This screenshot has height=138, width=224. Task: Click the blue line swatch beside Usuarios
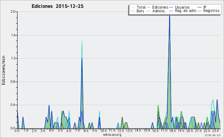tap(171, 7)
